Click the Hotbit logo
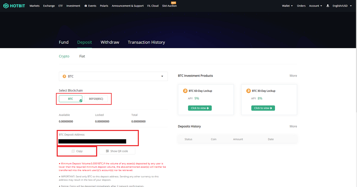Image resolution: width=357 pixels, height=187 pixels. 14,6
